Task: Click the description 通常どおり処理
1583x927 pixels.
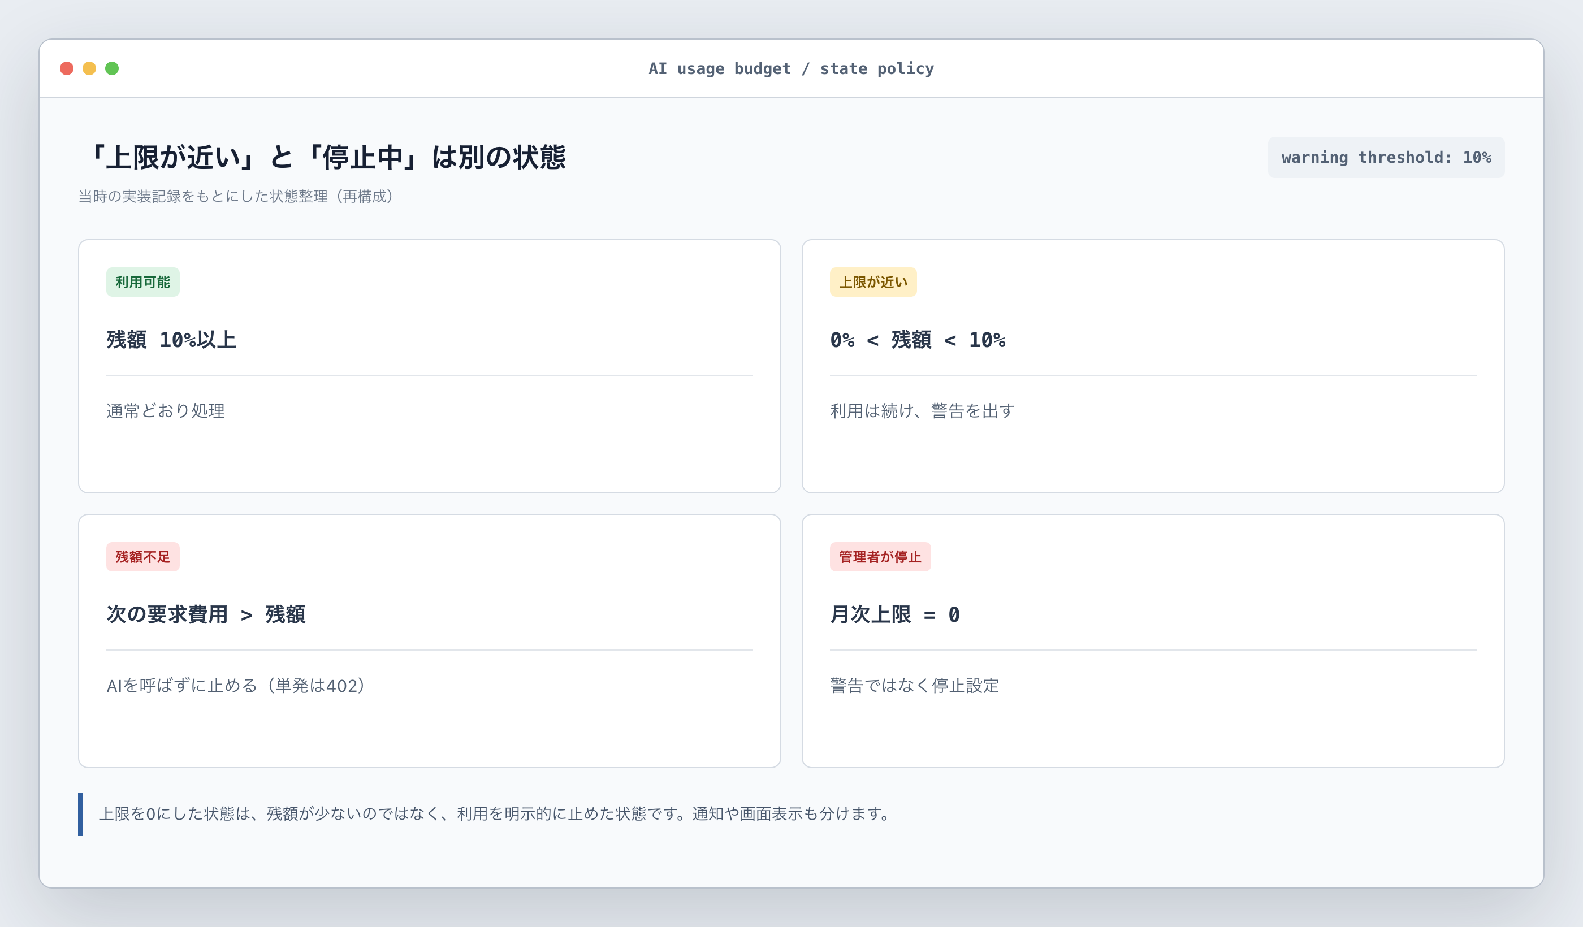Action: click(166, 411)
